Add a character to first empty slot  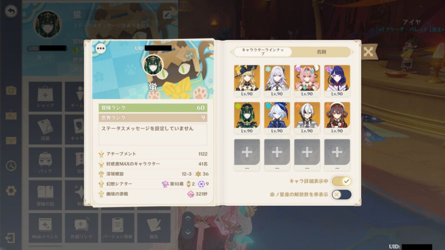point(247,155)
